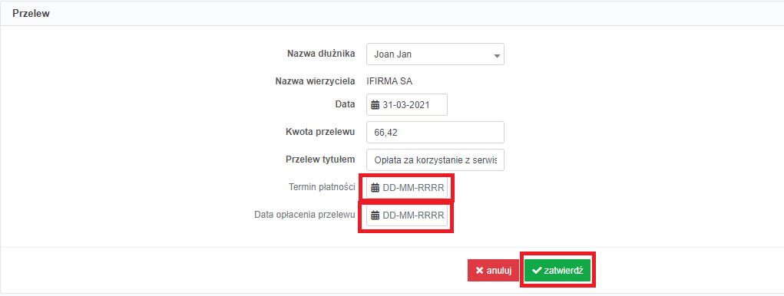
Task: Click the X icon on the anuluj button
Action: click(x=479, y=271)
